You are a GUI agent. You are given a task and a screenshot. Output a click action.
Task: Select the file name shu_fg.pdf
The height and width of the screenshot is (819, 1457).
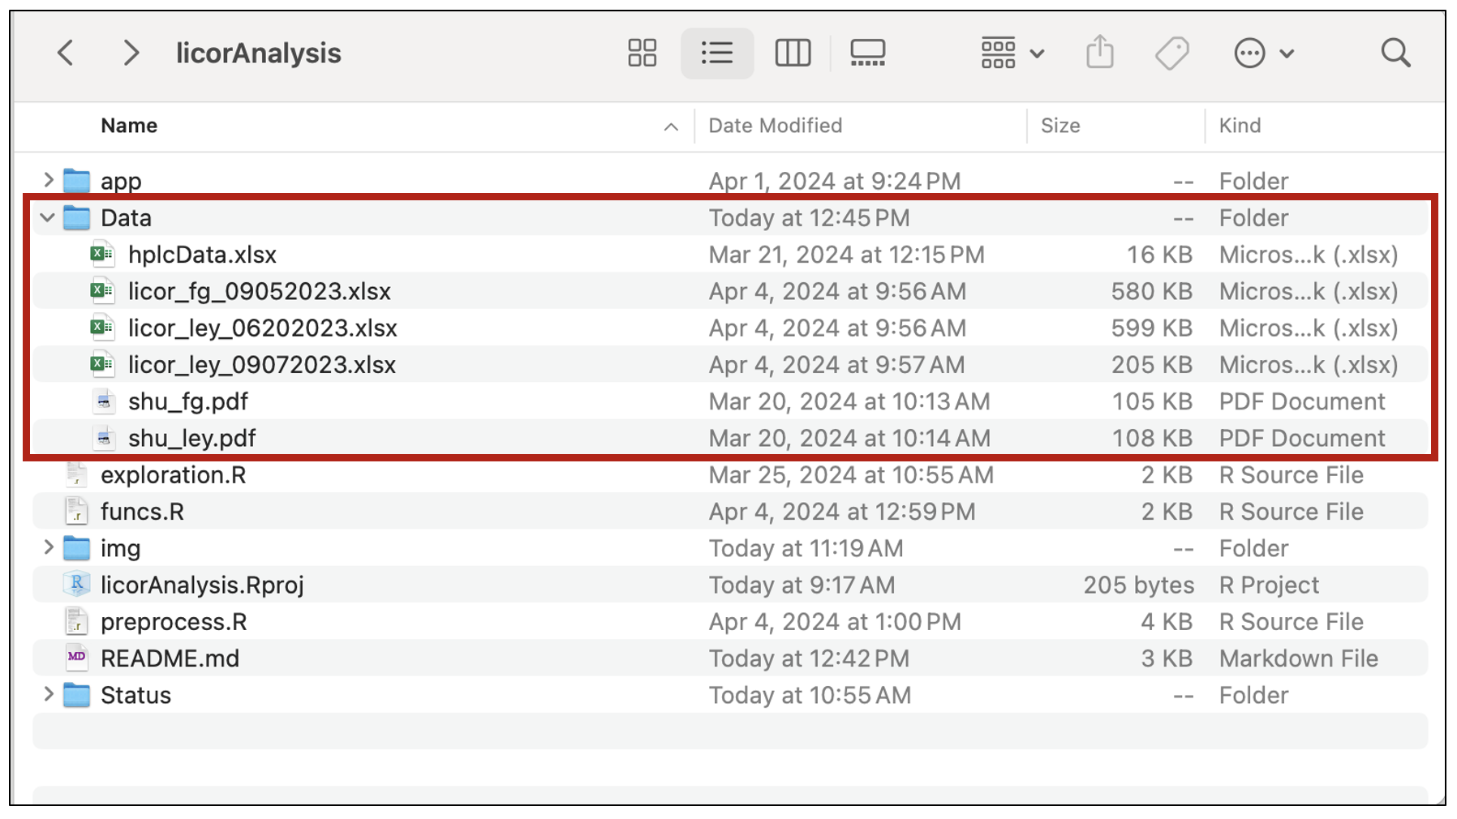pyautogui.click(x=188, y=401)
